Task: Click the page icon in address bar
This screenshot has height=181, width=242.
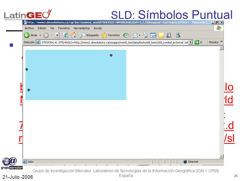Action: click(x=38, y=42)
